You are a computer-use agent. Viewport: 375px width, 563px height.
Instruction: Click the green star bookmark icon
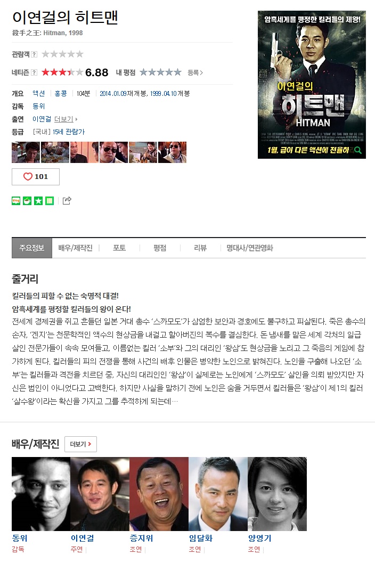tap(38, 201)
